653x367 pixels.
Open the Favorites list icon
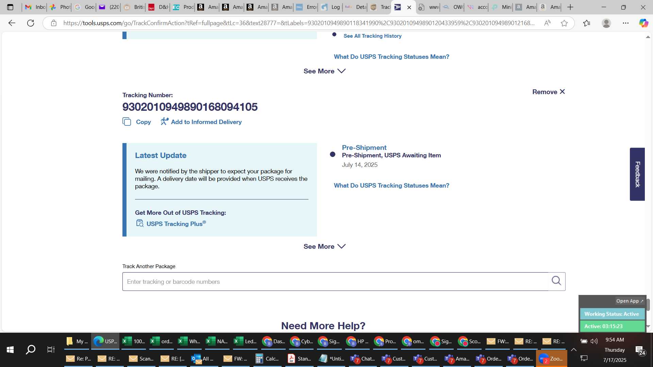(587, 23)
